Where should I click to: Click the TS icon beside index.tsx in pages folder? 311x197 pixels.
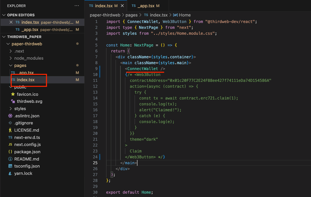tap(13, 80)
